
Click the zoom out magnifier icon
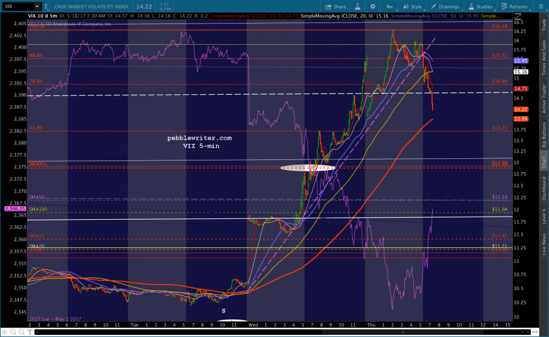point(21,332)
